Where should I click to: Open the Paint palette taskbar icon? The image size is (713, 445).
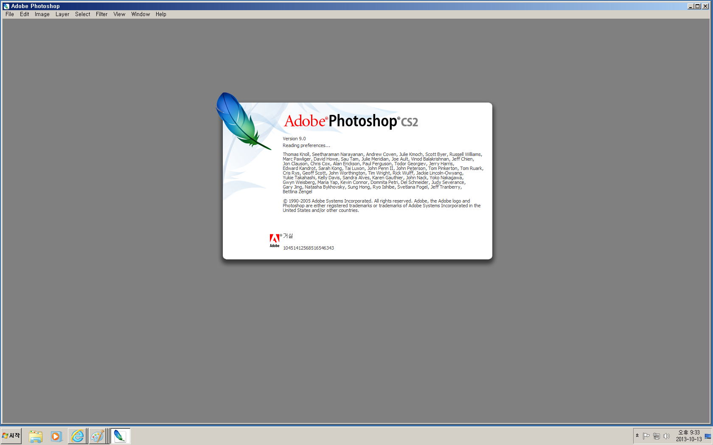pos(97,436)
